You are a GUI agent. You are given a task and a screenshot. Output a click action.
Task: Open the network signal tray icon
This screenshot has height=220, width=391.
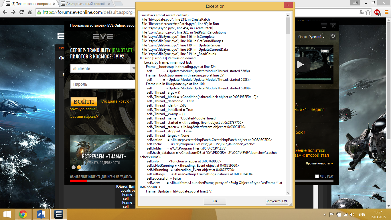[x=345, y=214]
